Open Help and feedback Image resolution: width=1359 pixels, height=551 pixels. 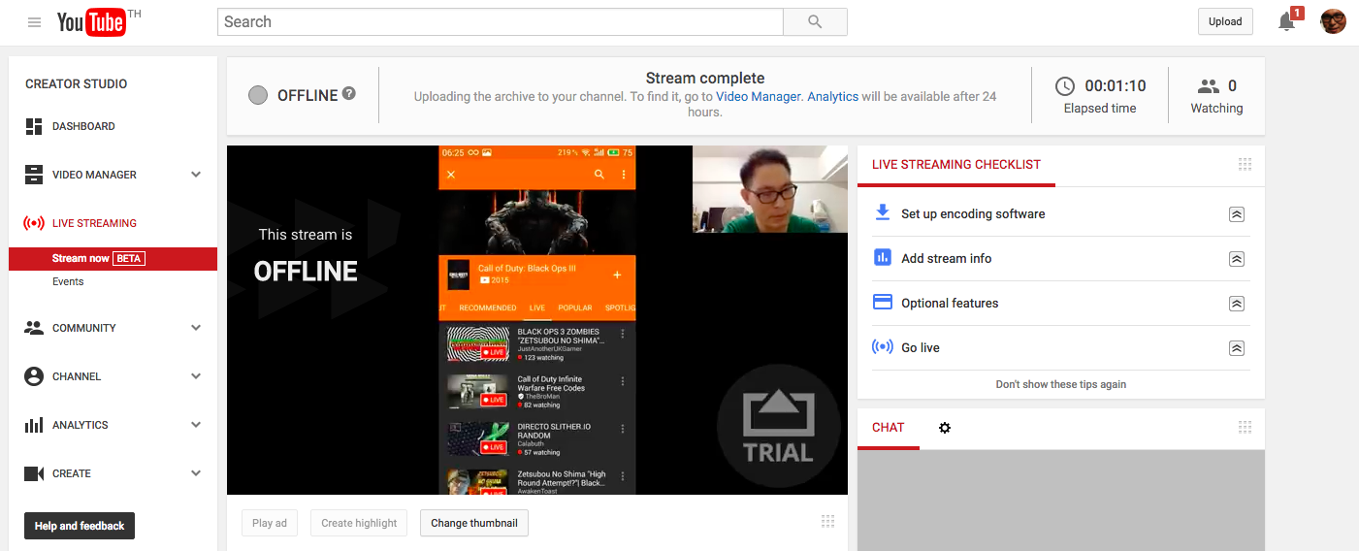(x=80, y=526)
